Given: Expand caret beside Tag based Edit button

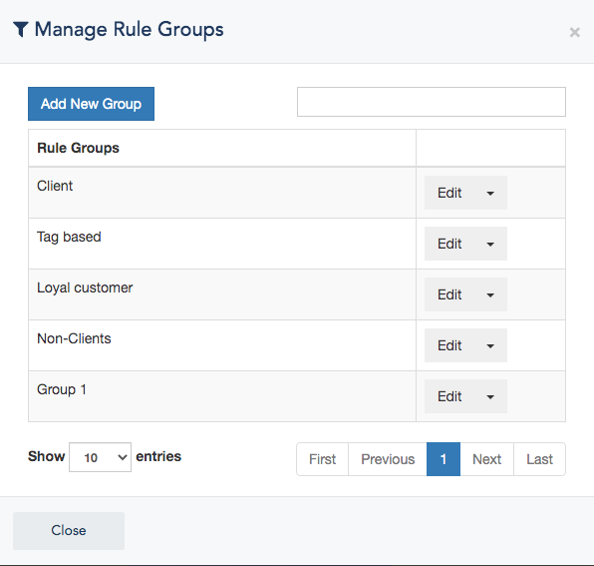Looking at the screenshot, I should (490, 244).
